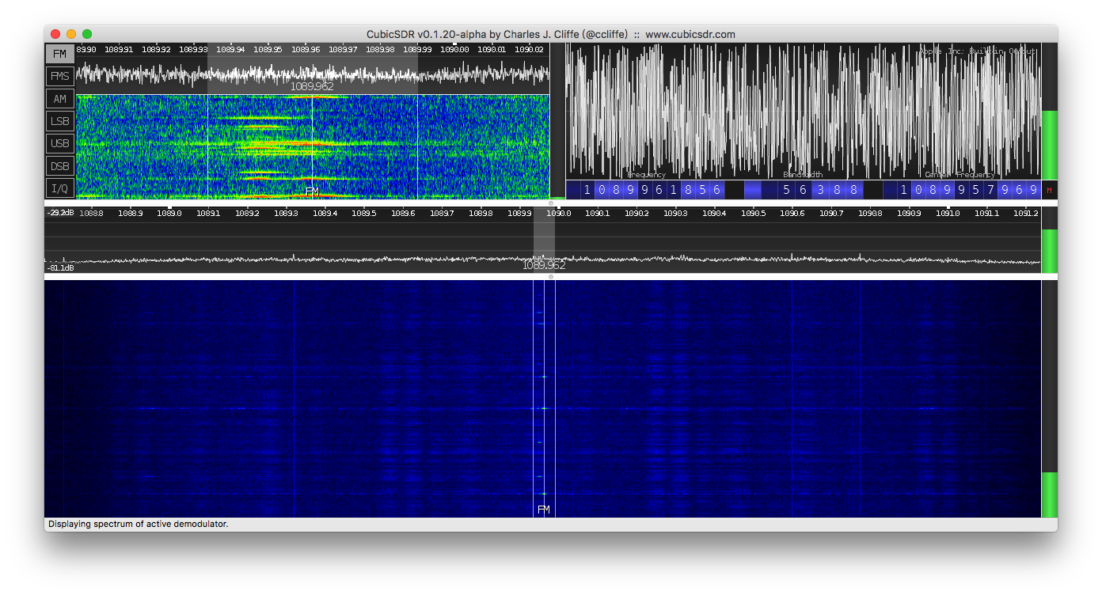Click the main waterfall display
This screenshot has height=595, width=1102.
(x=542, y=399)
